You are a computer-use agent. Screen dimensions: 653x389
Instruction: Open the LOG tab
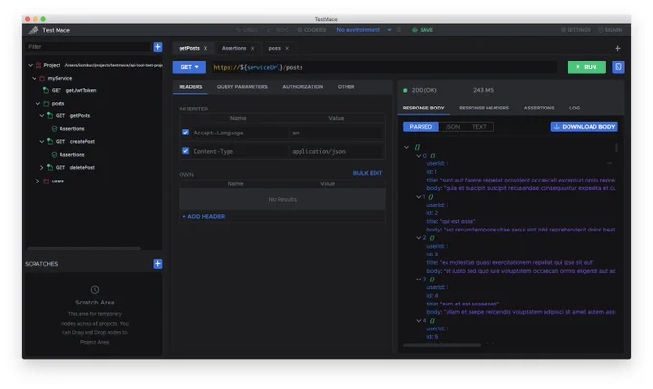pos(574,108)
